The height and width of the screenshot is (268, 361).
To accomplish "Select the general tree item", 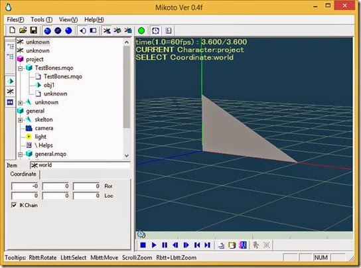I will pyautogui.click(x=35, y=111).
